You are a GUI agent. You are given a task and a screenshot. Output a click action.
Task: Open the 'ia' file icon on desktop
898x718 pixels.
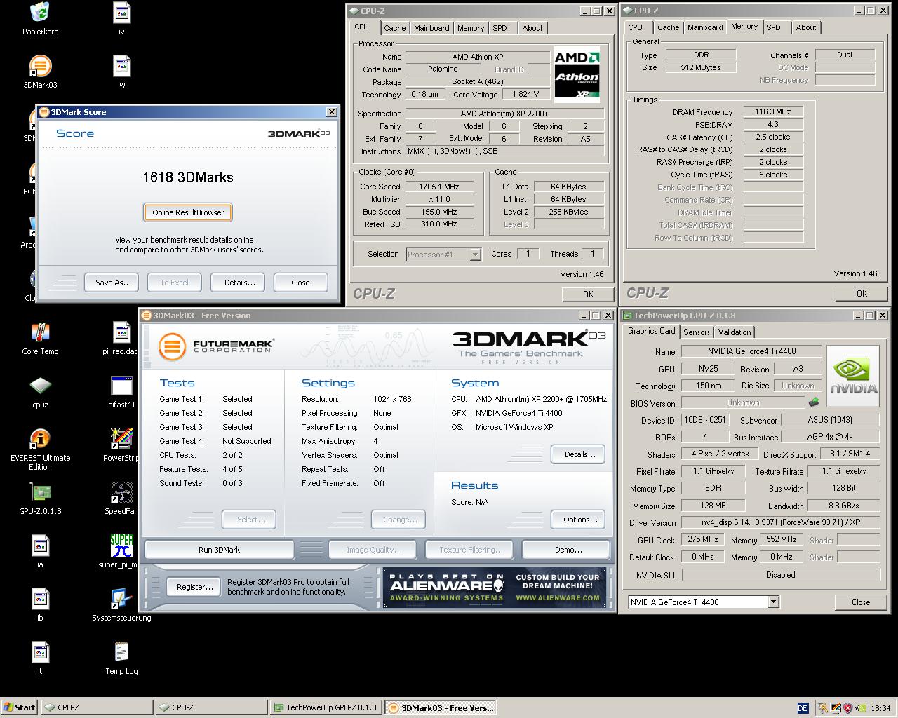(40, 546)
